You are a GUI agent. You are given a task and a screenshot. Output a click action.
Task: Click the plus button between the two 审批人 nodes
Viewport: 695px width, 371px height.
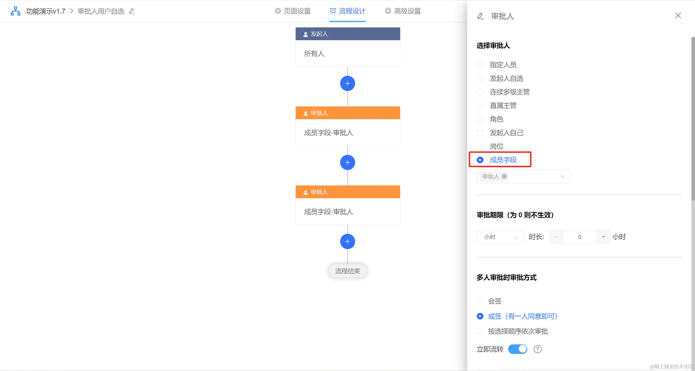pyautogui.click(x=347, y=162)
